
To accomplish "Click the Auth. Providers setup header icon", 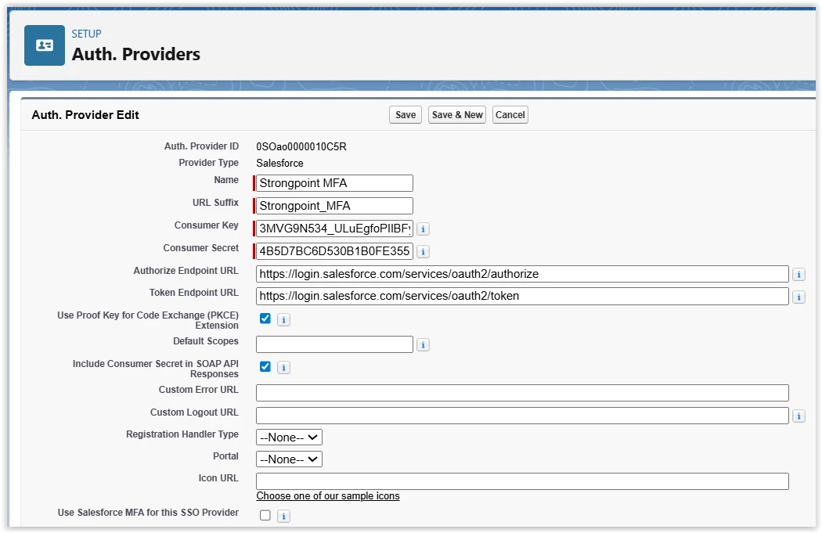I will 45,45.
